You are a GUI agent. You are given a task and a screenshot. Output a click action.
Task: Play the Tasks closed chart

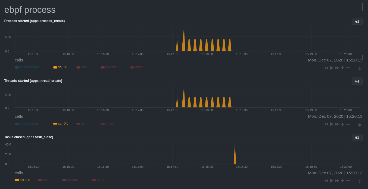point(332,181)
